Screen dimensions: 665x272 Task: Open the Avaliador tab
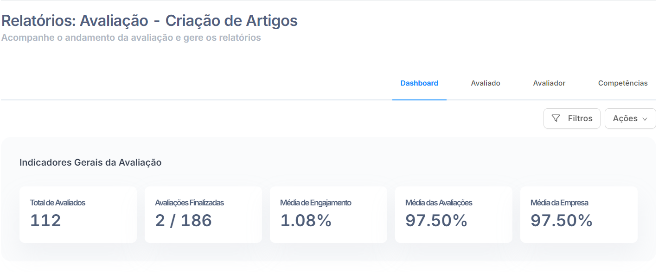click(x=549, y=83)
